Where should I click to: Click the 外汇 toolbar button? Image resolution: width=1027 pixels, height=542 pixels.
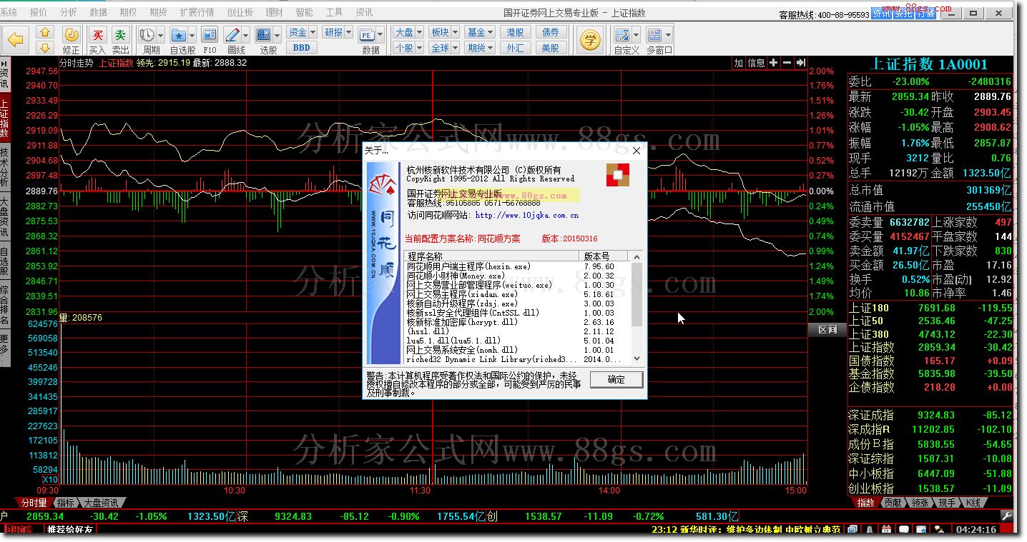coord(515,48)
